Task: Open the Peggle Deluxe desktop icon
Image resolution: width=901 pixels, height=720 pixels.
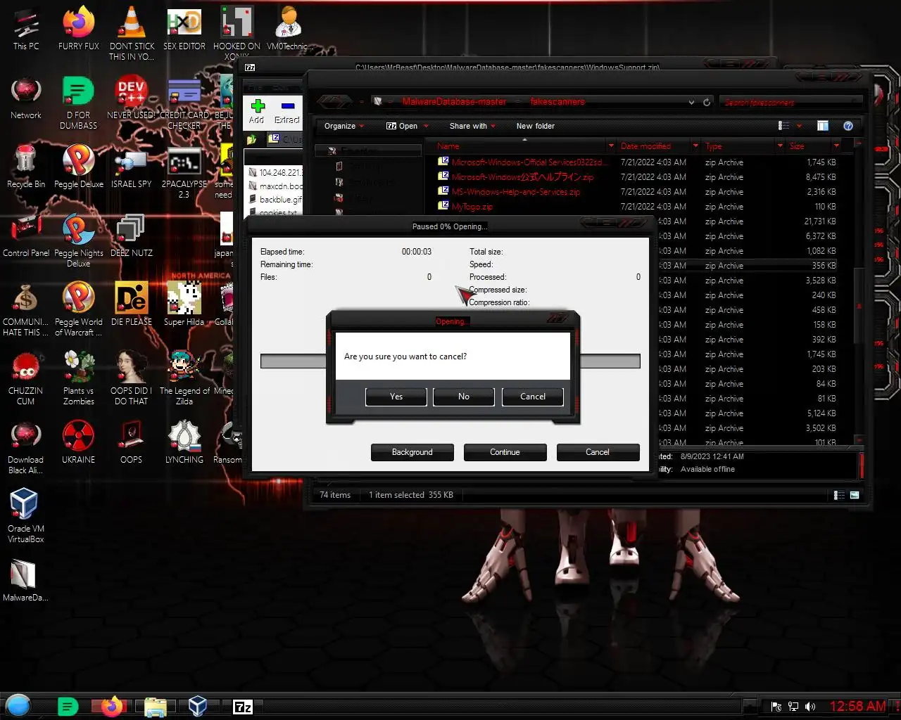Action: click(x=79, y=167)
